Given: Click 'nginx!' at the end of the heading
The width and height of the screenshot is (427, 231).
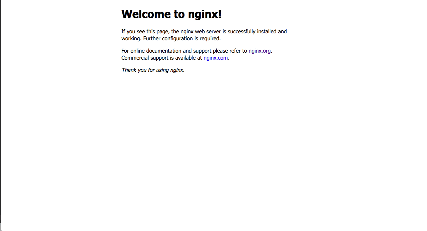Looking at the screenshot, I should click(x=205, y=14).
